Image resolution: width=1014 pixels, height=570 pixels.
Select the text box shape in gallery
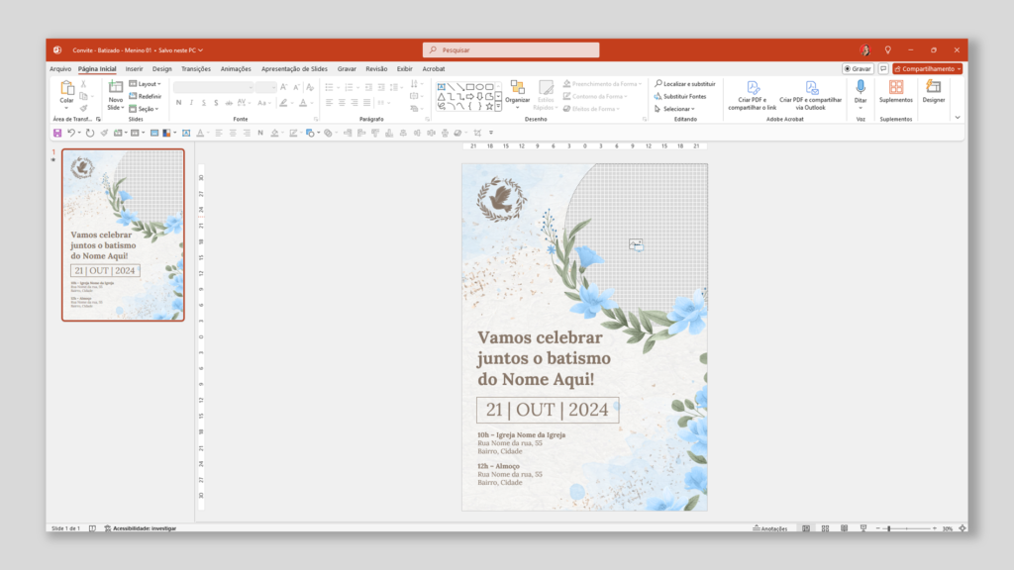(441, 87)
